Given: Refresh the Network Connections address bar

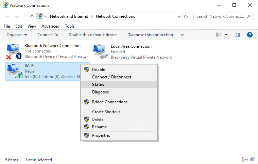Looking at the screenshot, I should click(186, 16).
